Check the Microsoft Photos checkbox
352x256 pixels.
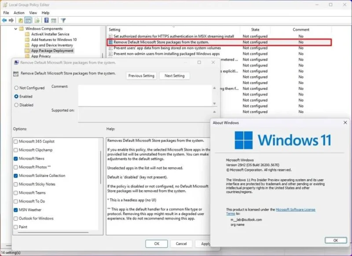click(x=16, y=167)
